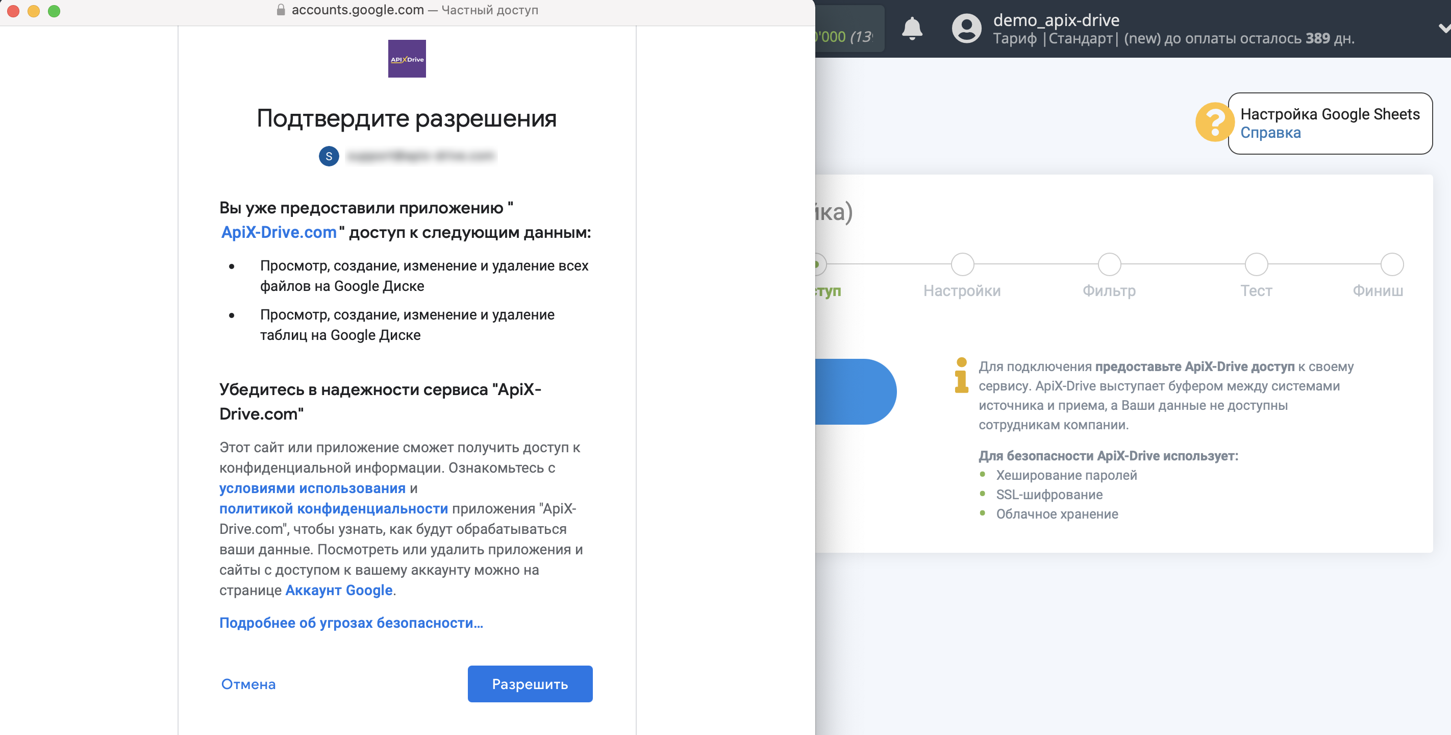Click the yellow question mark help icon
Screen dimensions: 1451x735
(x=1214, y=122)
